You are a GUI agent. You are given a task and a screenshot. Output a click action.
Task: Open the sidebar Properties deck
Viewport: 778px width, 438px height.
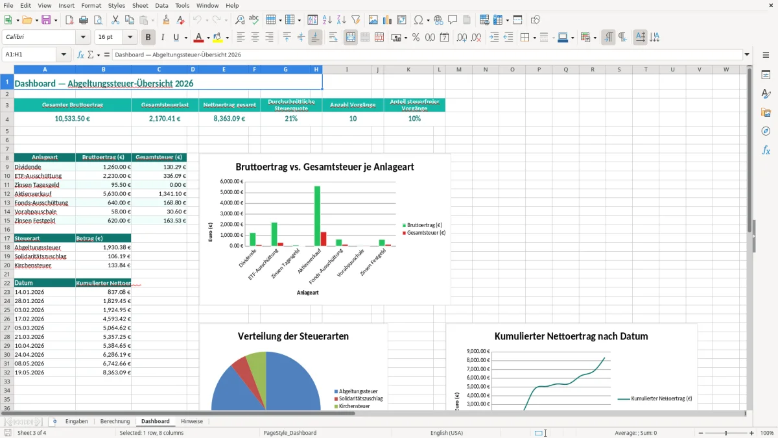(766, 75)
